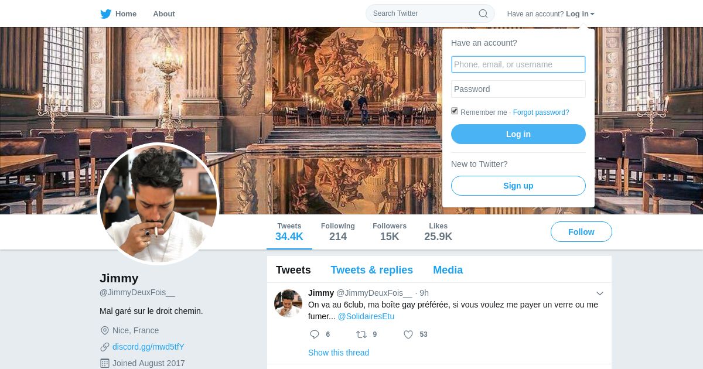703x369 pixels.
Task: Like the tweet with the heart icon
Action: (x=408, y=334)
